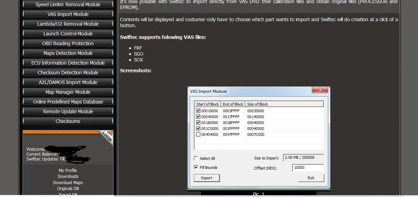Open Download Maps link
The image size is (418, 197).
click(68, 182)
